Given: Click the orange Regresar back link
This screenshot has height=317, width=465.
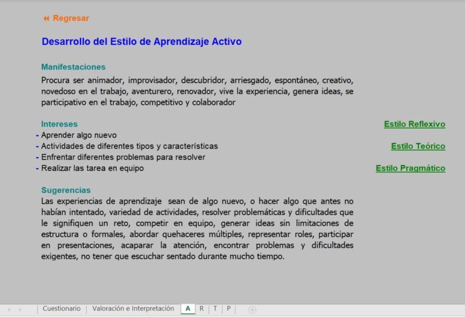Looking at the screenshot, I should (x=71, y=18).
